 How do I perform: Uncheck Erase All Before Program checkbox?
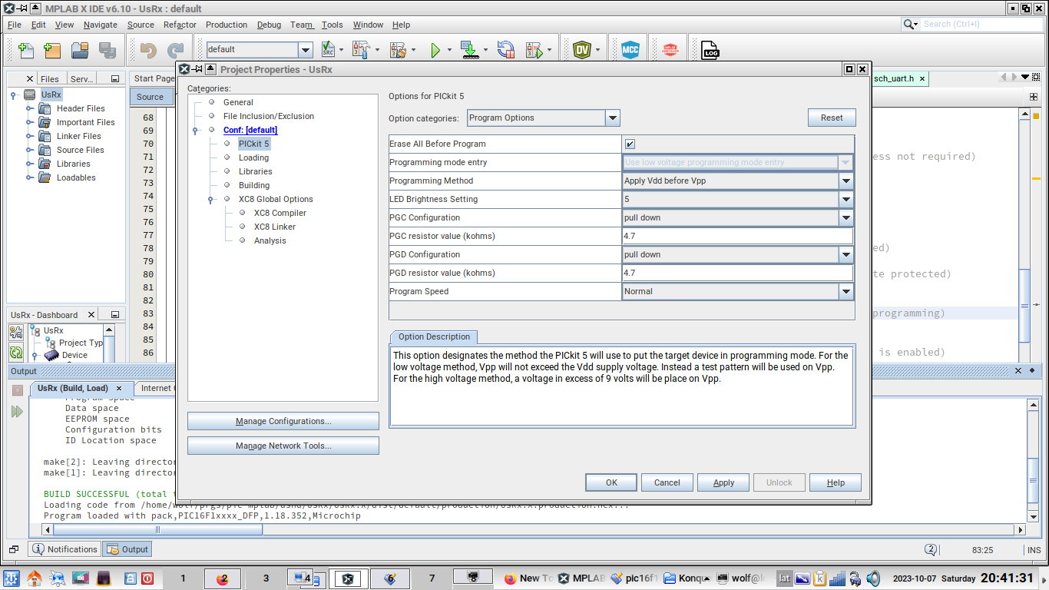pyautogui.click(x=630, y=144)
